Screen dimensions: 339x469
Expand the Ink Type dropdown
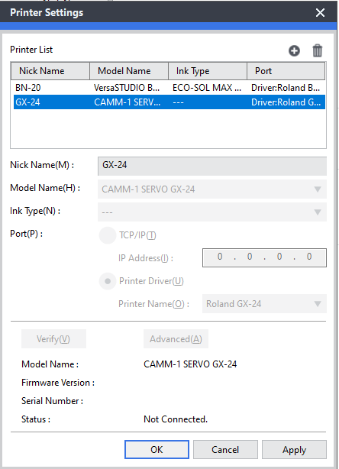click(212, 212)
